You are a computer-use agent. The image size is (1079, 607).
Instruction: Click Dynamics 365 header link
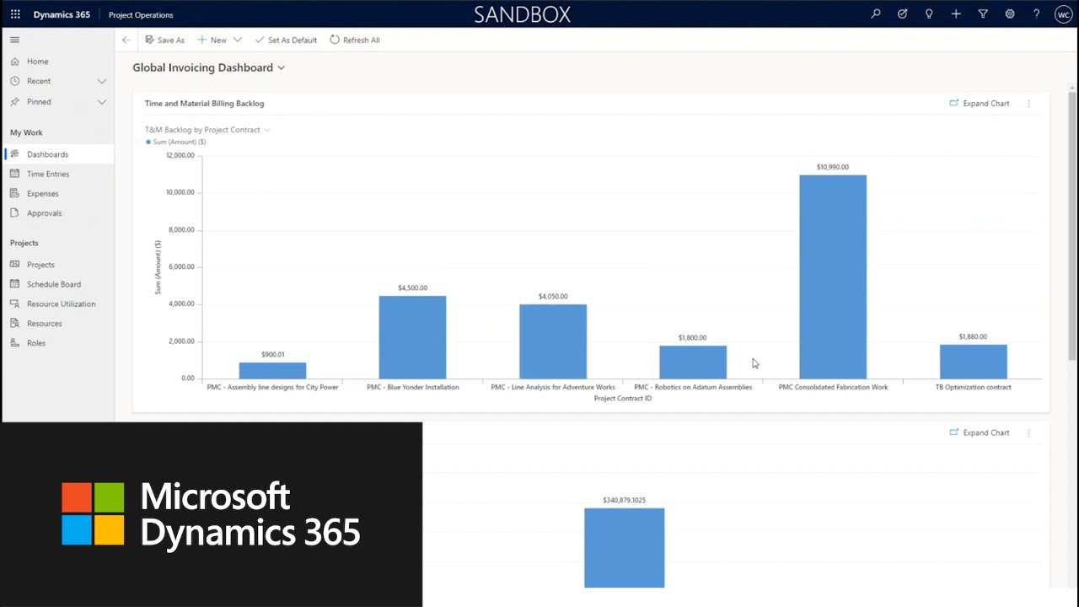pos(62,14)
